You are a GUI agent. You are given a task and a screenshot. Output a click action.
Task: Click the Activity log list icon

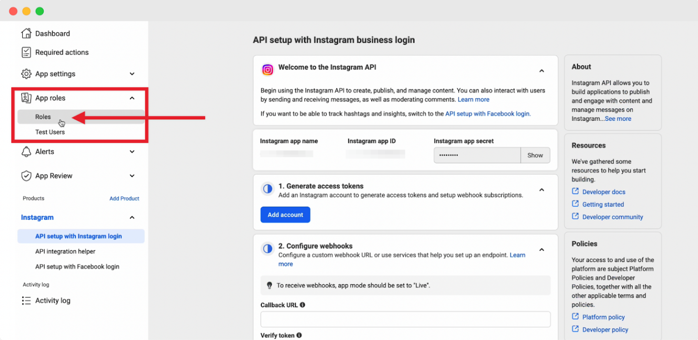coord(26,301)
